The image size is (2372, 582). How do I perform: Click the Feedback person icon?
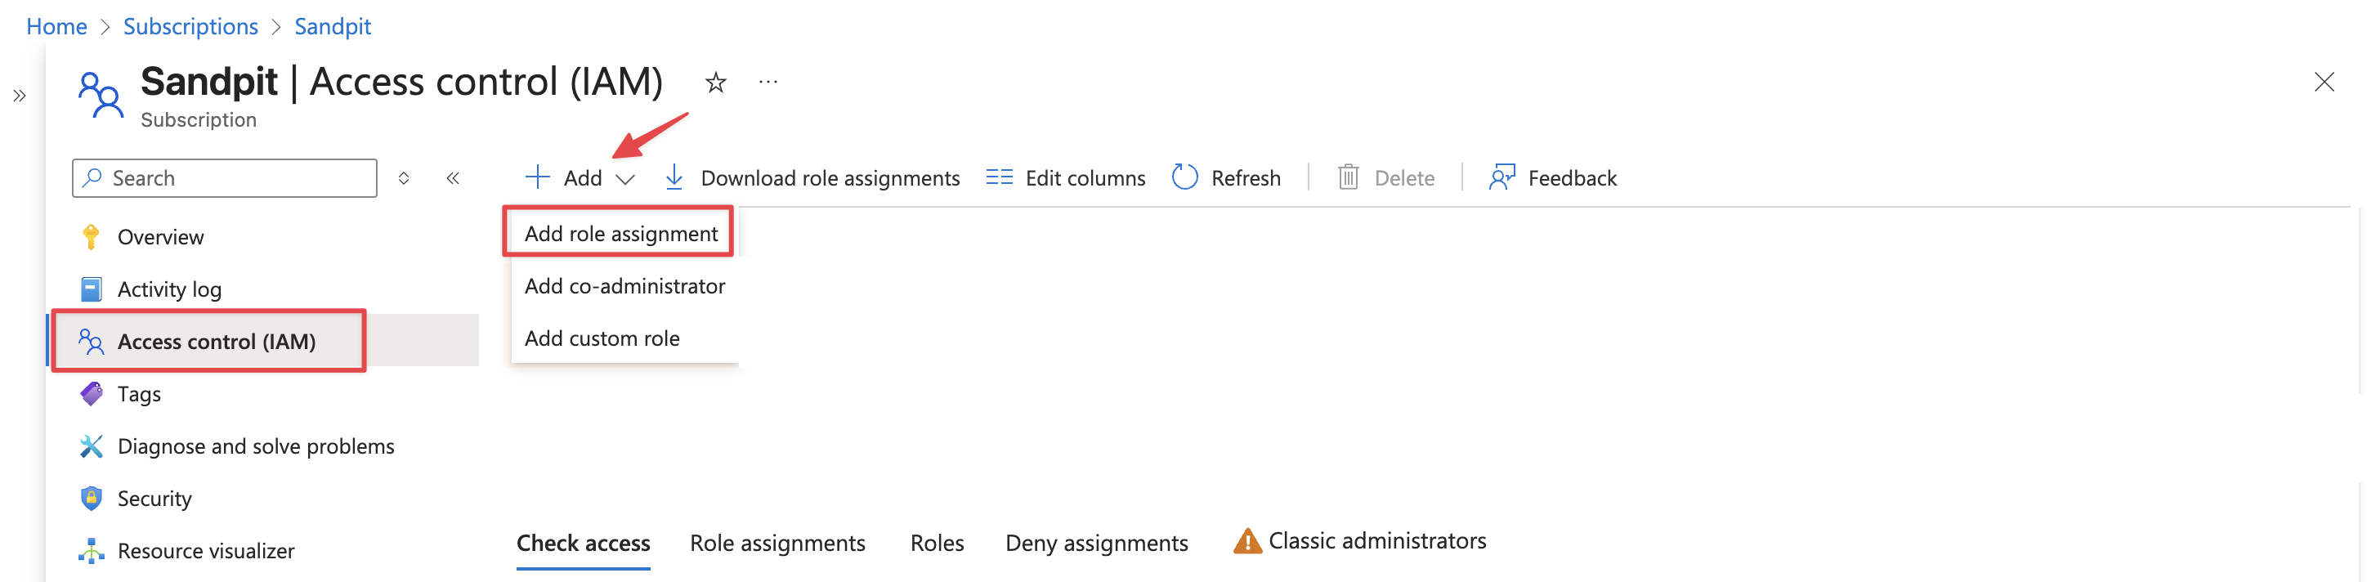click(x=1502, y=177)
